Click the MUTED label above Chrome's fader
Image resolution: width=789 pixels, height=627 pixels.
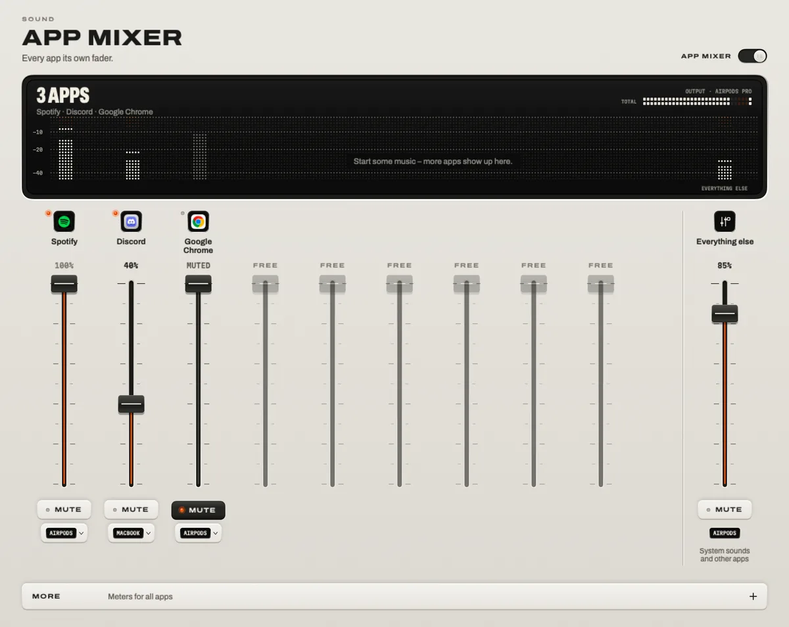click(198, 266)
